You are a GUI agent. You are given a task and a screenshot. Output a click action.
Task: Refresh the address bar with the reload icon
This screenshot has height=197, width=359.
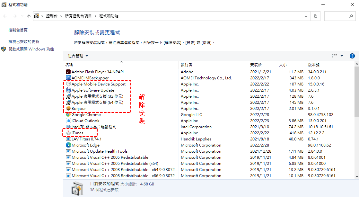tap(316, 16)
